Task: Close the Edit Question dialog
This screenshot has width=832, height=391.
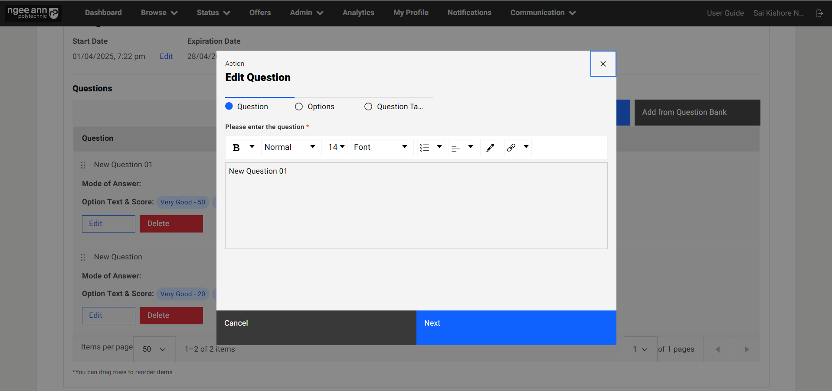Action: [603, 64]
